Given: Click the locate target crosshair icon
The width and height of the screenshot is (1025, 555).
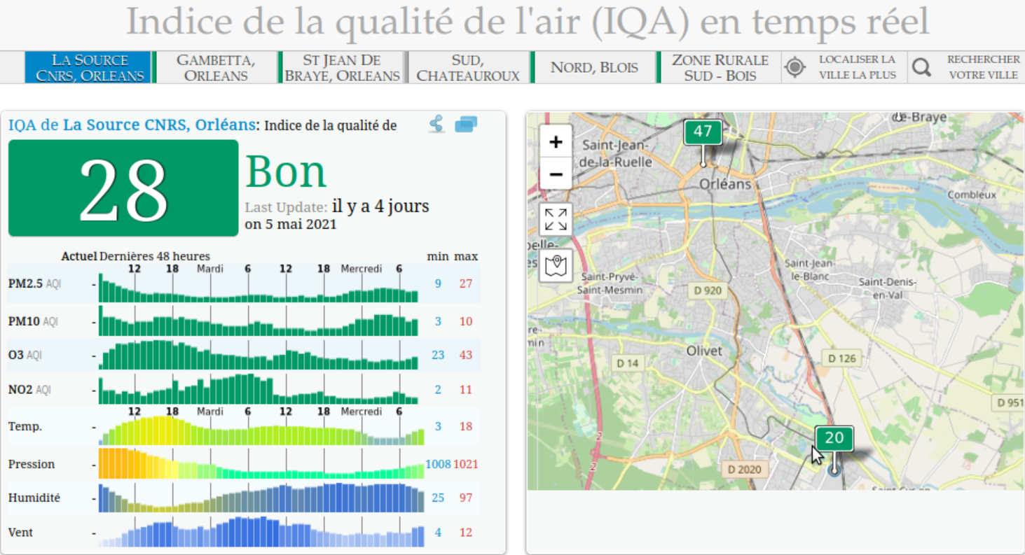Looking at the screenshot, I should point(794,68).
